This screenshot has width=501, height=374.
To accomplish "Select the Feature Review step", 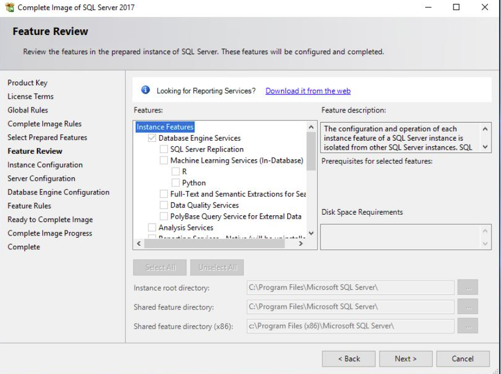I will pos(35,151).
